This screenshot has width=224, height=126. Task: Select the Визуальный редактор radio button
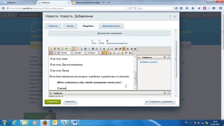tap(107, 41)
